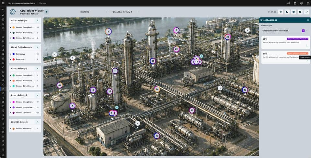Open work order 5015 card
Viewport: 311px width, 158px height.
(x=285, y=57)
